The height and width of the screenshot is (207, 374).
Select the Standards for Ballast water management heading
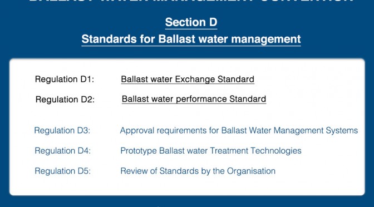pyautogui.click(x=191, y=39)
